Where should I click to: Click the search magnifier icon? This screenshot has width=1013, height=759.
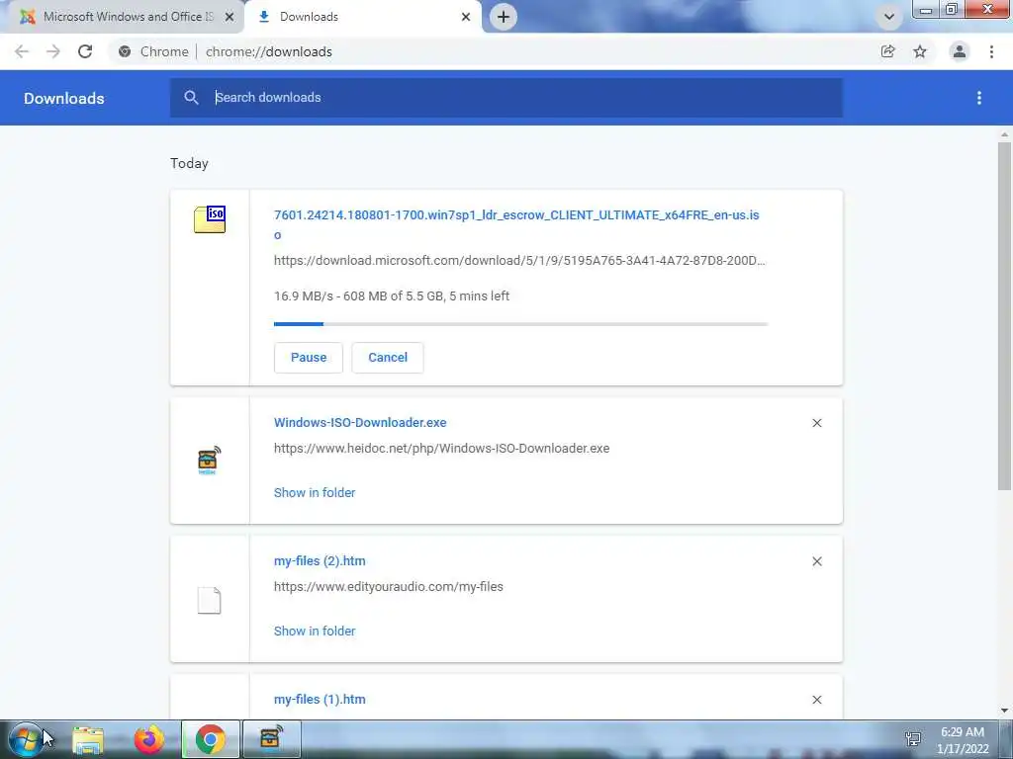(191, 98)
